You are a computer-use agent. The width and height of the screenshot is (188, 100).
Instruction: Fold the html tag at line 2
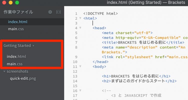(x=80, y=18)
